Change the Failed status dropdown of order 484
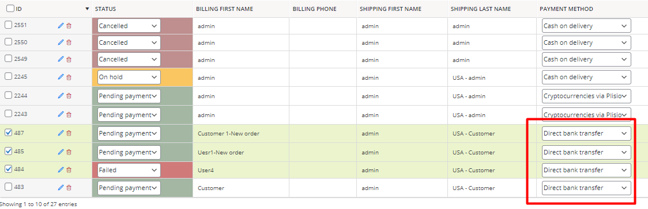This screenshot has width=648, height=209. [x=129, y=169]
